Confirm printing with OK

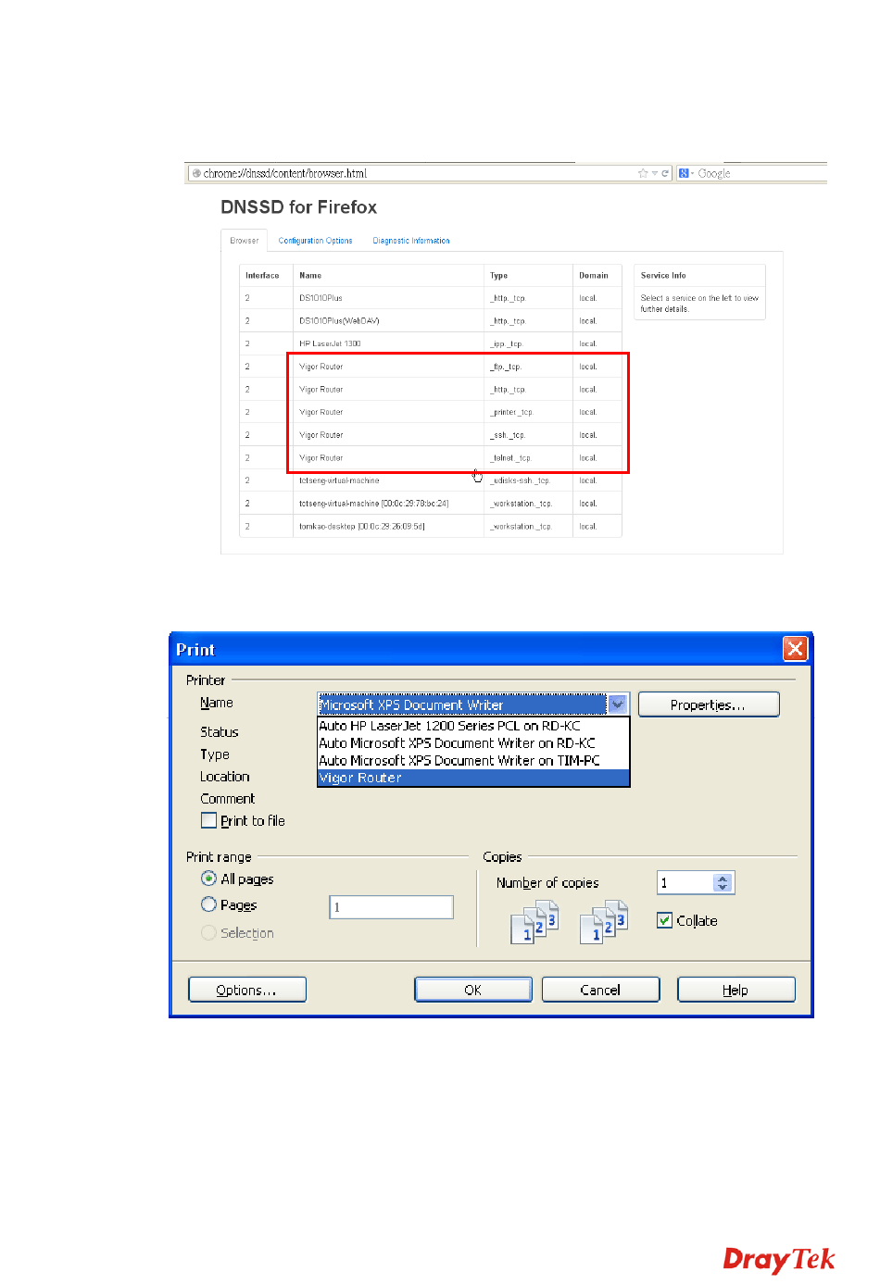pyautogui.click(x=473, y=990)
